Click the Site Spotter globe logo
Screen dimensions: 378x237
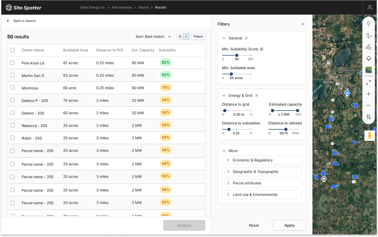(9, 8)
